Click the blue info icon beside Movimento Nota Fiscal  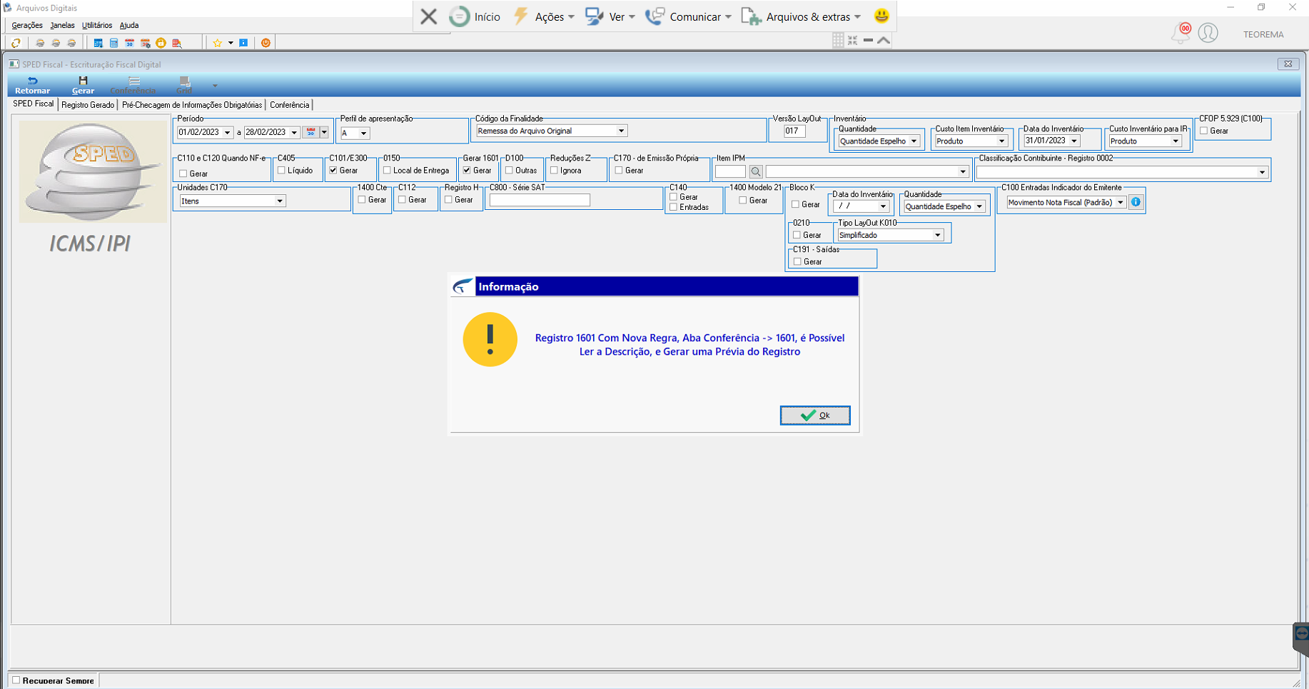pos(1136,202)
